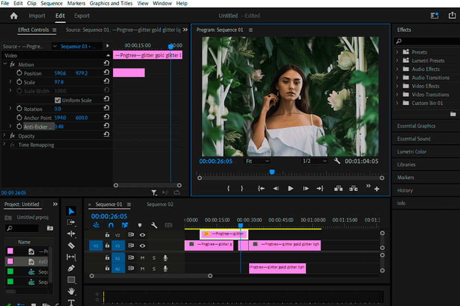
Task: Go to In point in Program monitor
Action: [261, 188]
